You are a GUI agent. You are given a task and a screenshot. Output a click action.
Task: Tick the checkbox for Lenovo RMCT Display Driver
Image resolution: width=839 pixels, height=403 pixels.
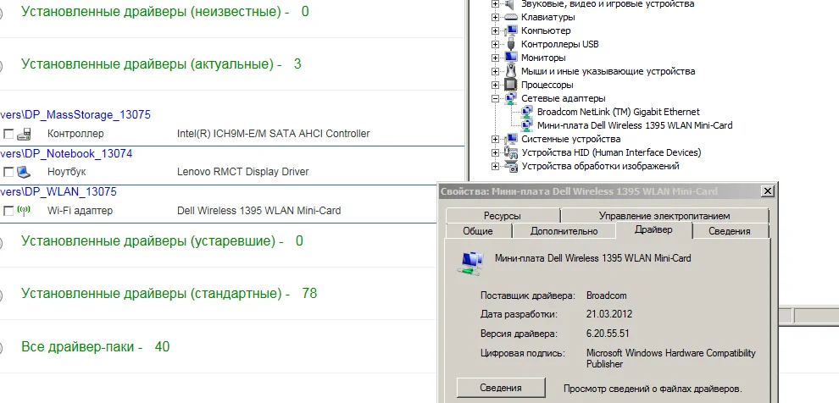pos(8,172)
